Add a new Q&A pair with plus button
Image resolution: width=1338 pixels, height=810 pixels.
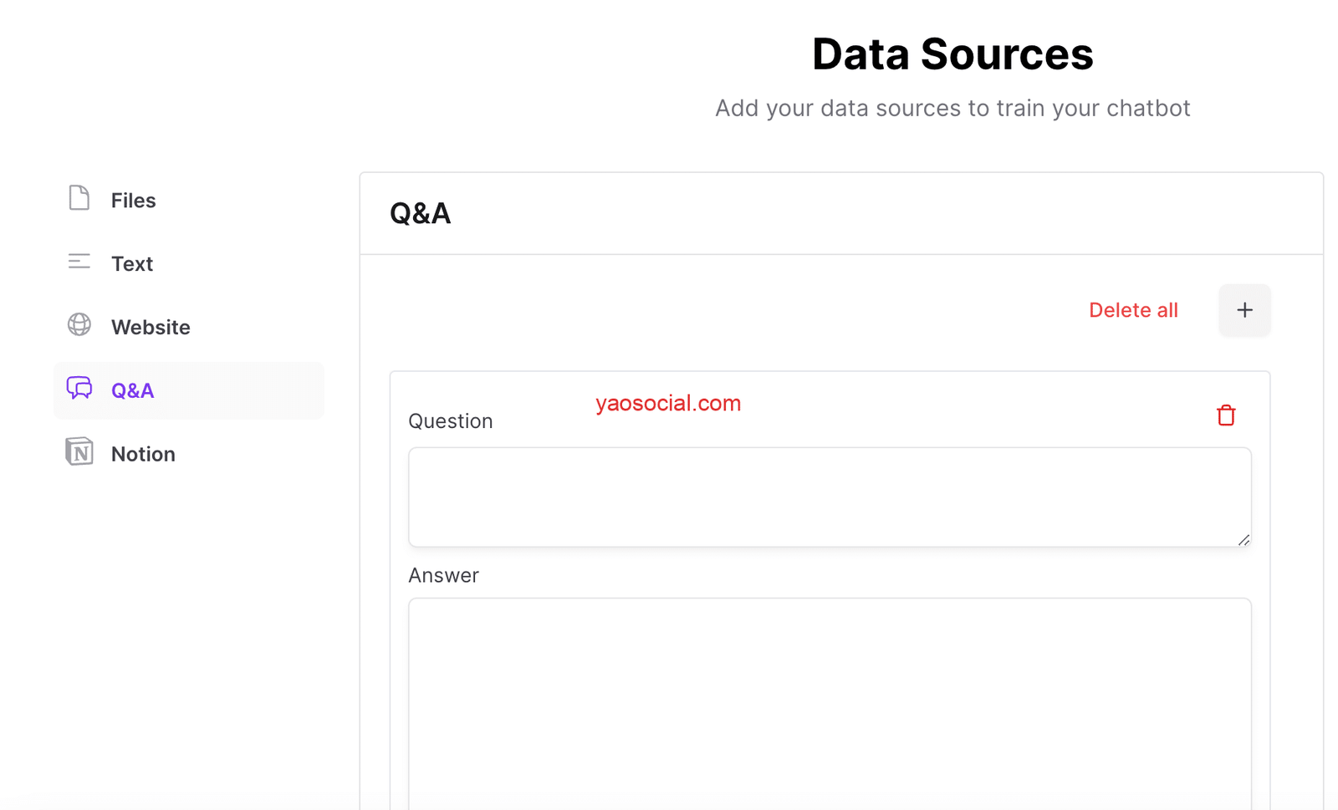point(1244,310)
